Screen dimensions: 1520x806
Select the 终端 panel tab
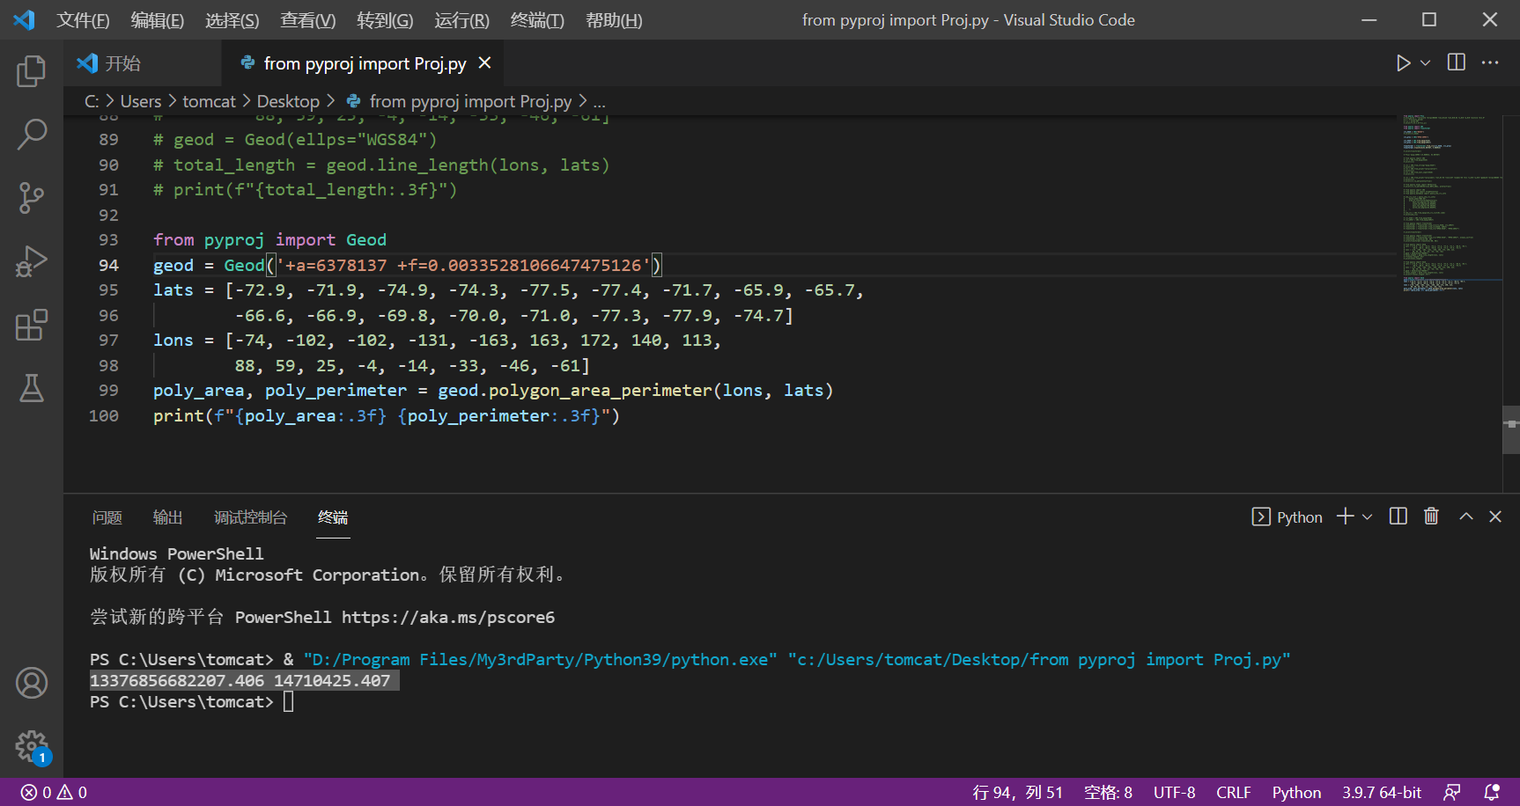tap(333, 517)
